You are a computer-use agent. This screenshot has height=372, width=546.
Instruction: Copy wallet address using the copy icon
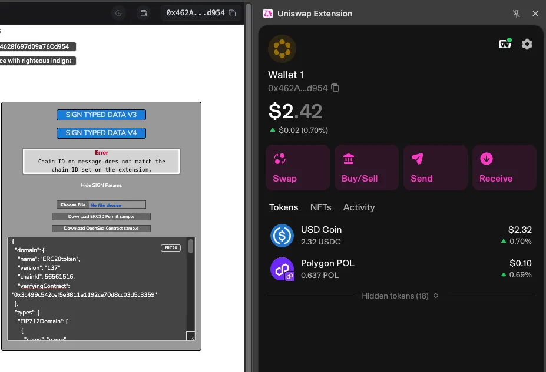pyautogui.click(x=335, y=87)
